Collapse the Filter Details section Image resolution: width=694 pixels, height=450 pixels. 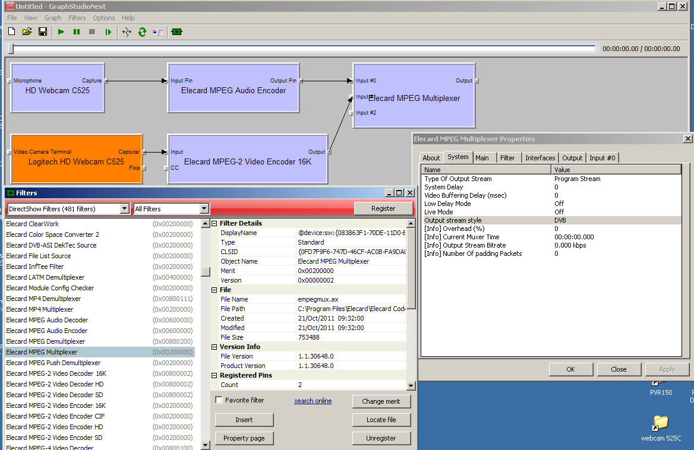(x=214, y=224)
